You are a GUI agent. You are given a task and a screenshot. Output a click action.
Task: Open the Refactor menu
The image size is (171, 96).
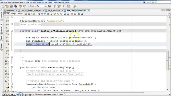coord(29,2)
